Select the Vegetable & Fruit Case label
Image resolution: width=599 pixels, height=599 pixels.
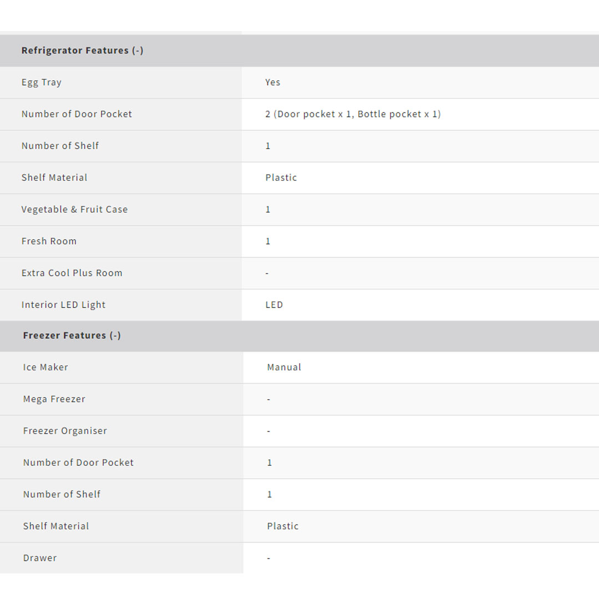tap(74, 210)
